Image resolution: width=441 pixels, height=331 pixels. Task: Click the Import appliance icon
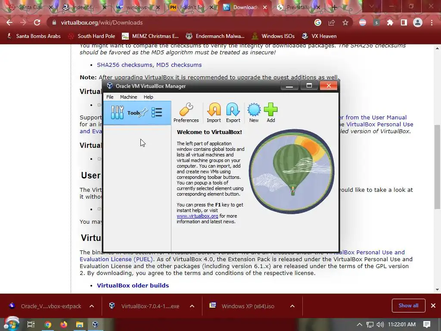tap(214, 112)
